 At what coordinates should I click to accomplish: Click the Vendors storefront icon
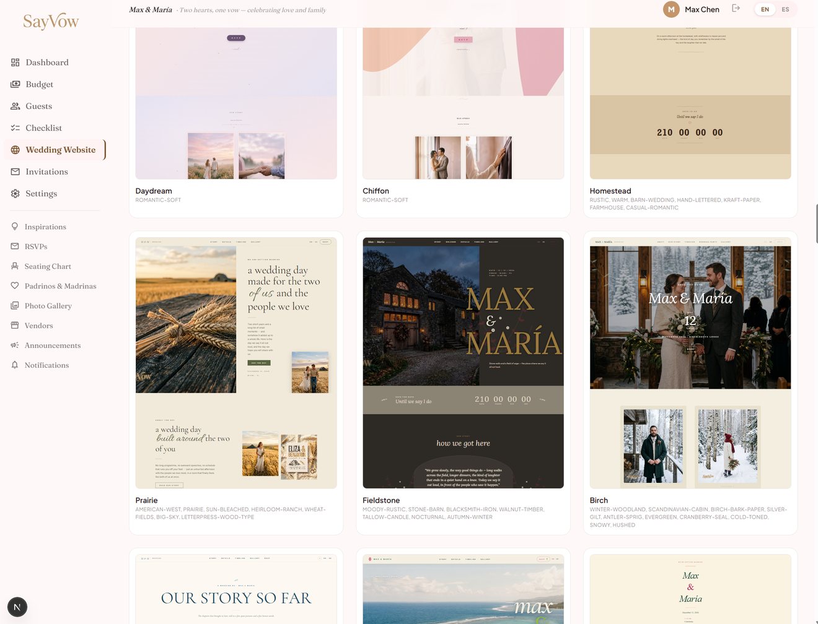coord(15,326)
